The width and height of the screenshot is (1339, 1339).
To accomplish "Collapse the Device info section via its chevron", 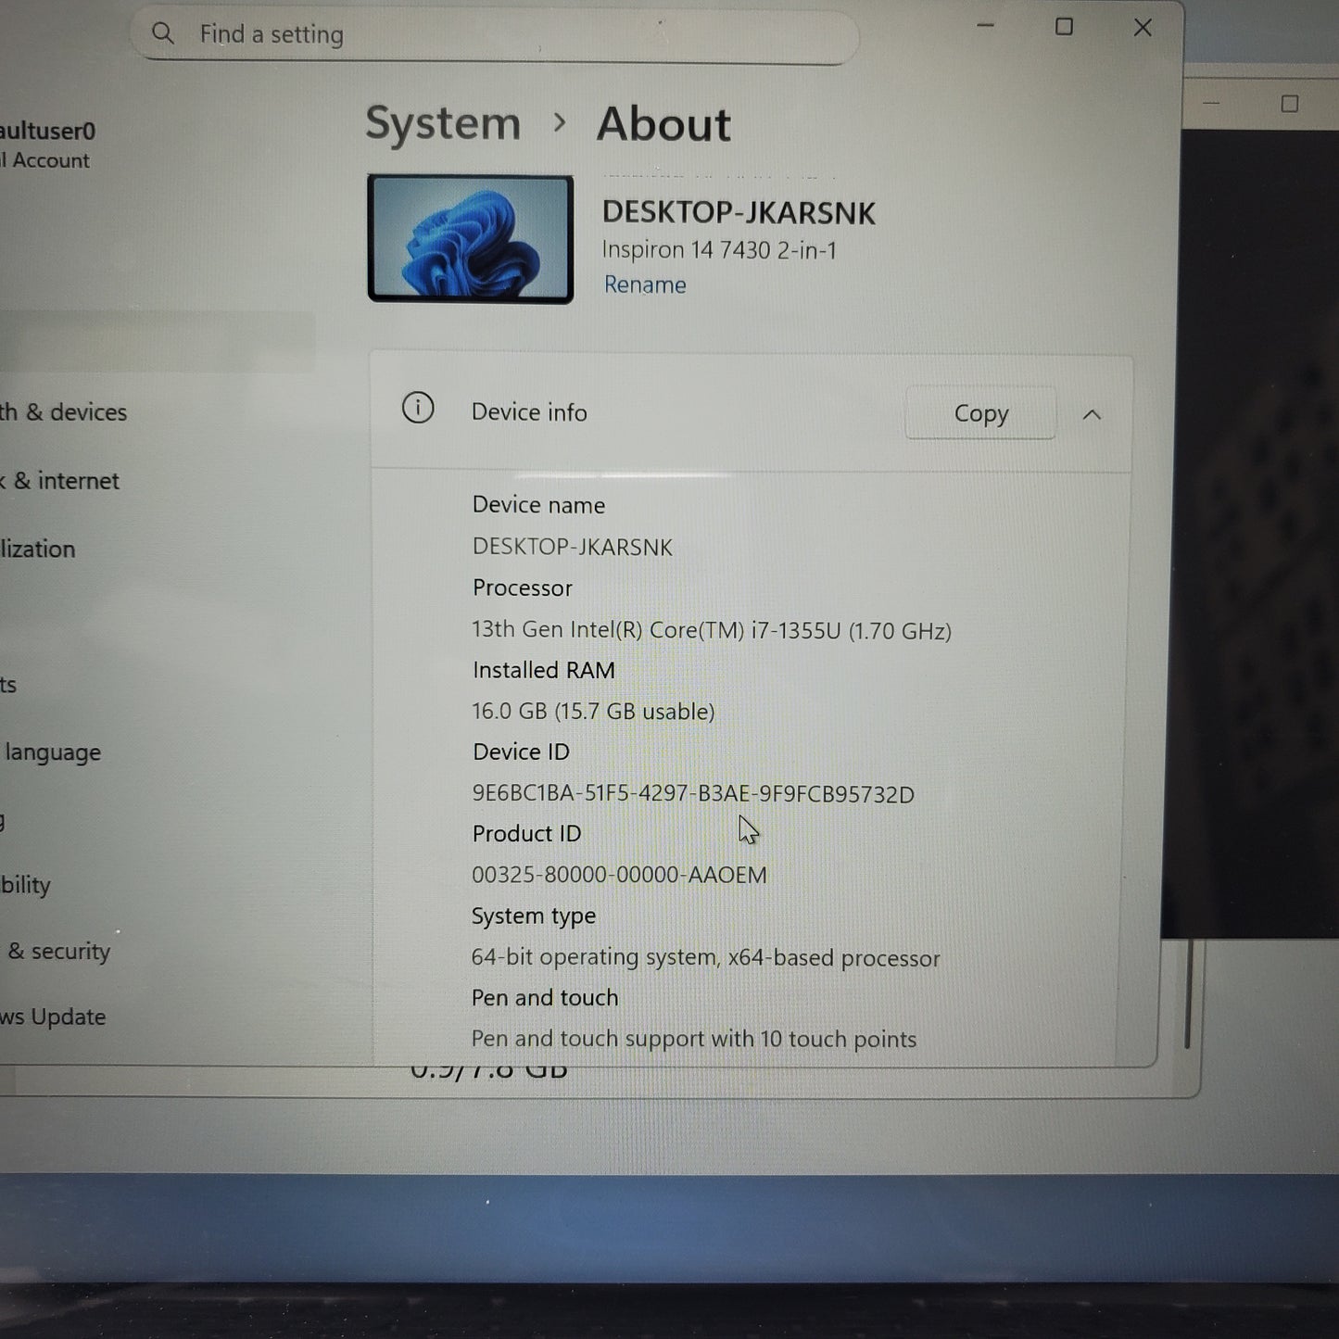I will coord(1093,415).
